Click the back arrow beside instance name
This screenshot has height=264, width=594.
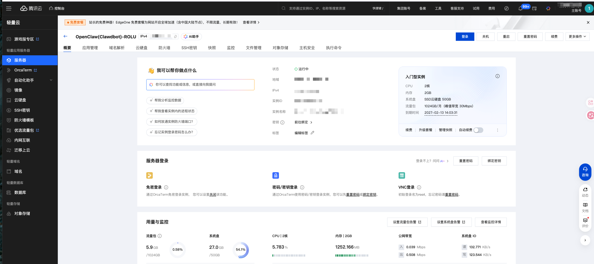66,36
